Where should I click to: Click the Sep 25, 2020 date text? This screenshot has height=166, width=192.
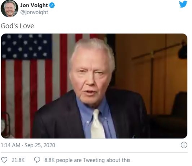pyautogui.click(x=40, y=145)
